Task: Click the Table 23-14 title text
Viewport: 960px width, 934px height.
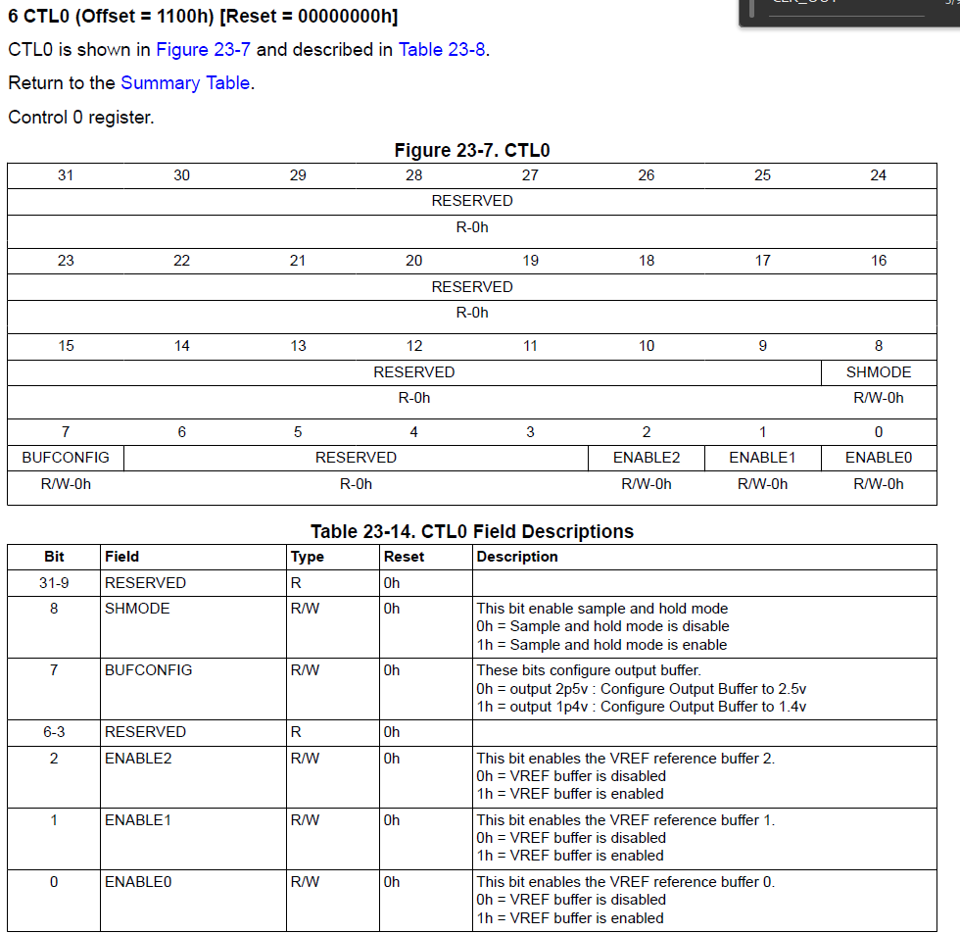Action: (472, 531)
